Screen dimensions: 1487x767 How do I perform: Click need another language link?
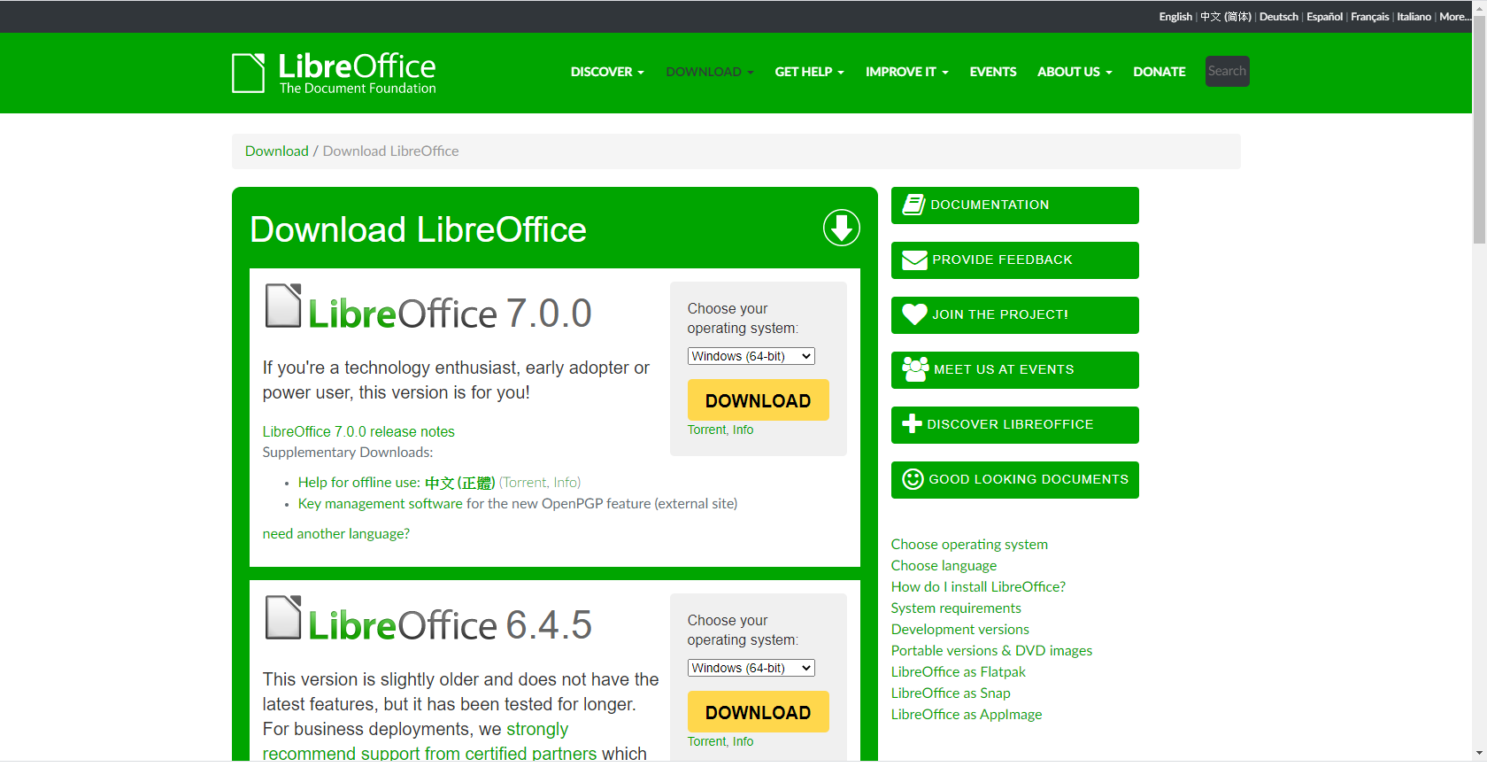click(336, 534)
